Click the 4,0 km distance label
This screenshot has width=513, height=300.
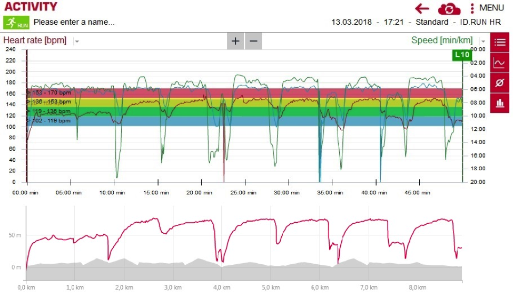point(222,287)
